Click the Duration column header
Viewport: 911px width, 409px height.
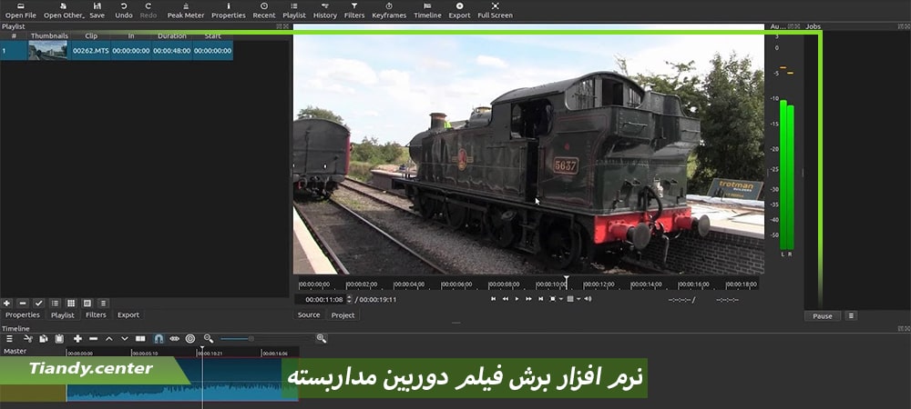(172, 36)
